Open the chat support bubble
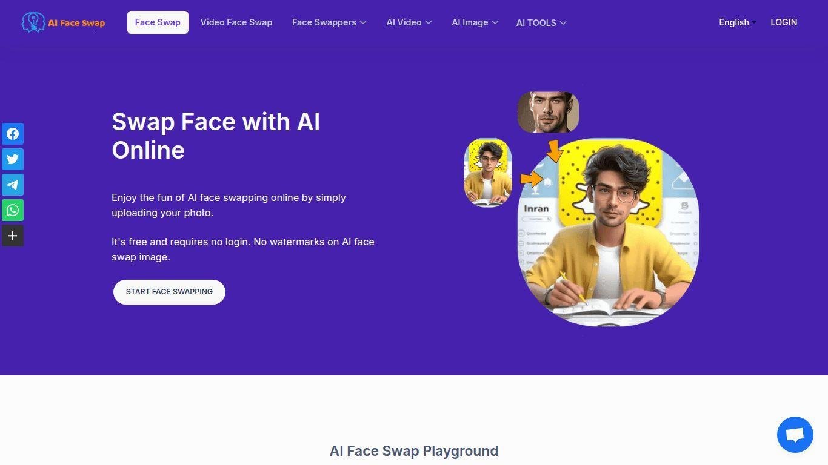Viewport: 828px width, 465px height. pyautogui.click(x=795, y=435)
